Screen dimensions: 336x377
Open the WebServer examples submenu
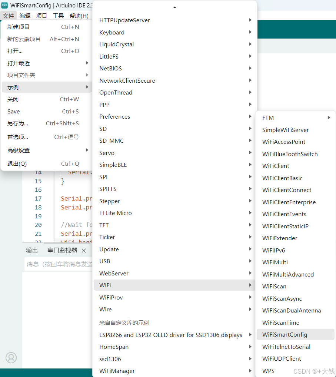click(x=175, y=273)
